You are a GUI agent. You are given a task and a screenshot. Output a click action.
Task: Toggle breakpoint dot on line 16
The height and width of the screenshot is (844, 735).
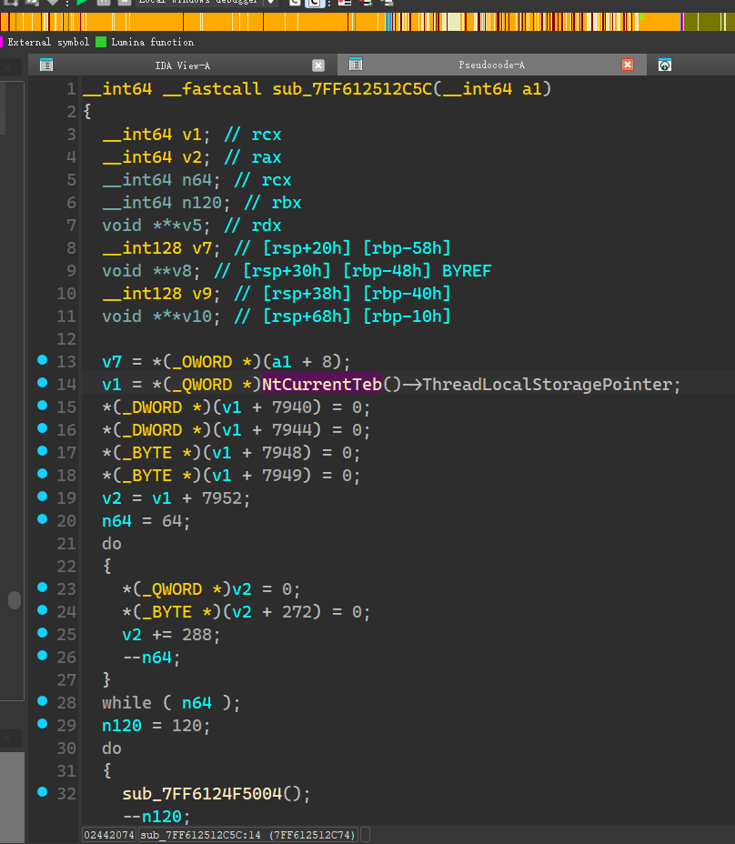(43, 428)
